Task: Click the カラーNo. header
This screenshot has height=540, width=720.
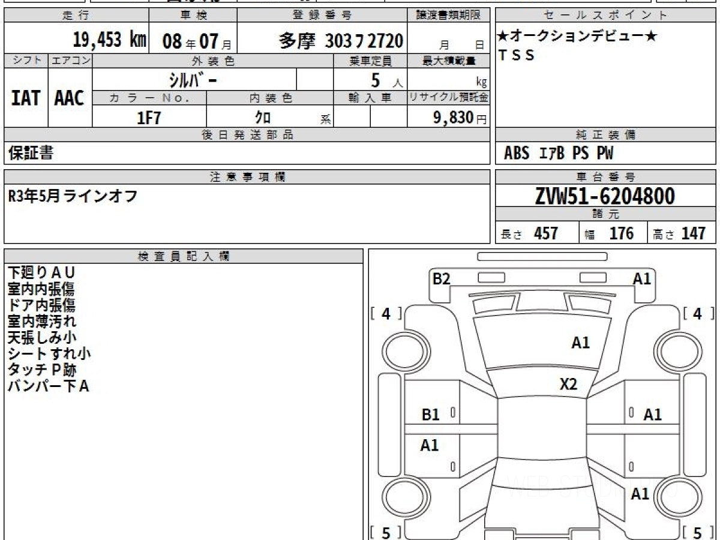Action: pos(149,98)
